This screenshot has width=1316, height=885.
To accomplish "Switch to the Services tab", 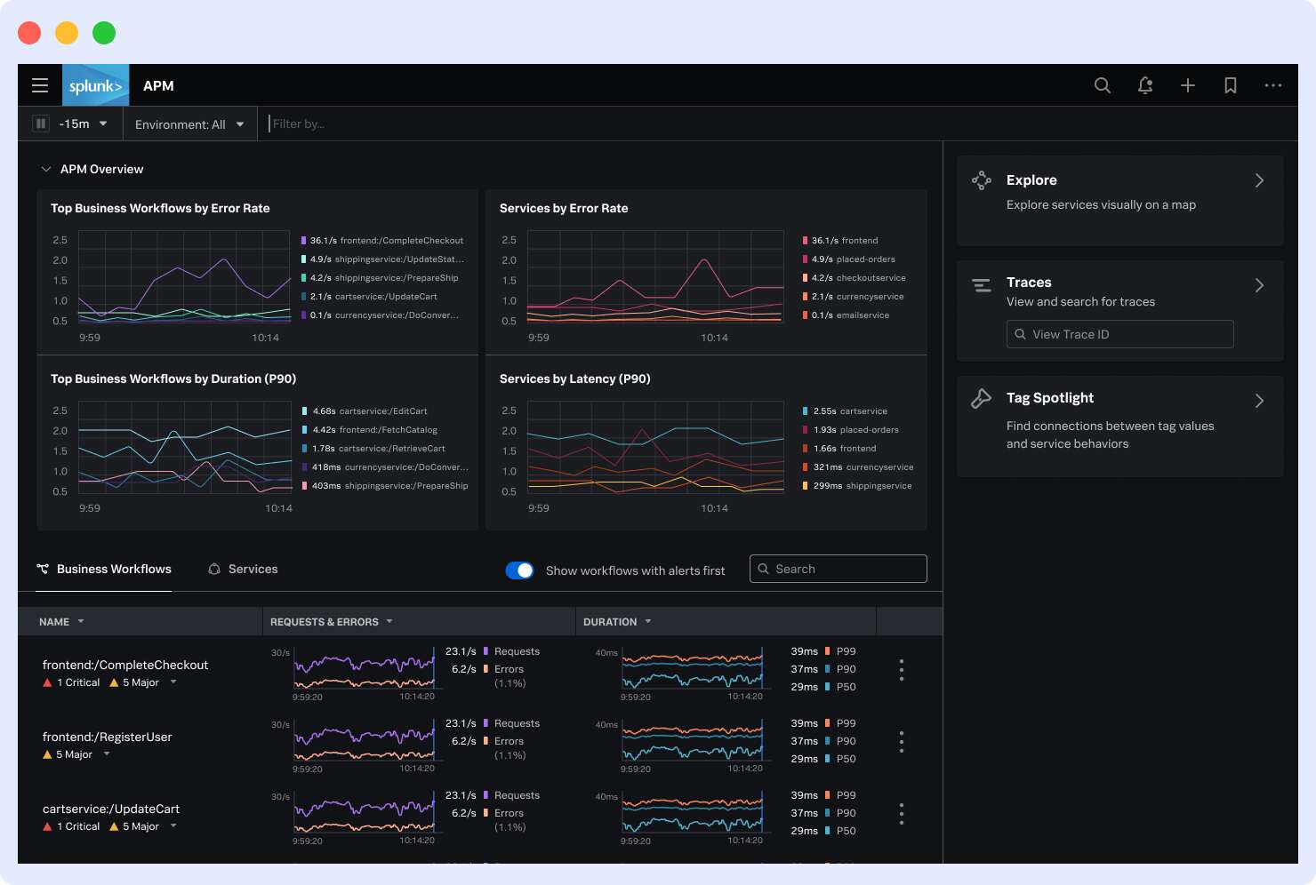I will pyautogui.click(x=243, y=569).
